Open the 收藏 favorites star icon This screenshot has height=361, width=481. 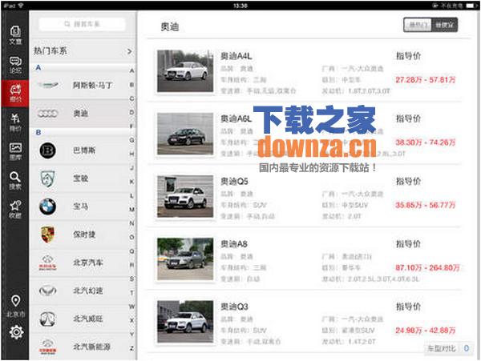coord(15,209)
